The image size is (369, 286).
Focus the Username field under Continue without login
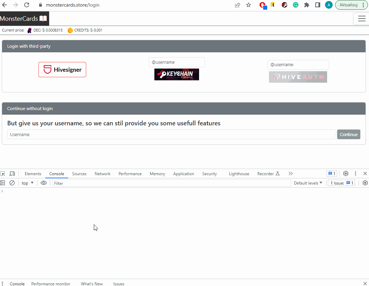[172, 134]
